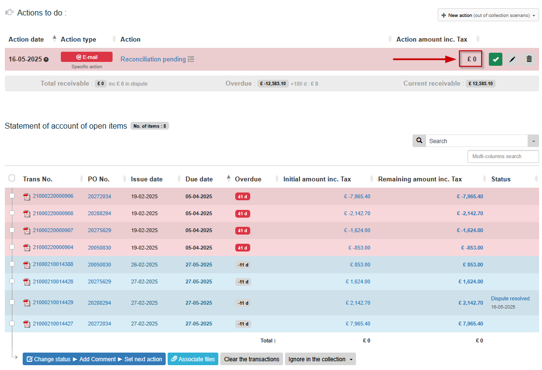The height and width of the screenshot is (370, 542).
Task: Open PDF icon for transaction 21000220000906
Action: (27, 196)
